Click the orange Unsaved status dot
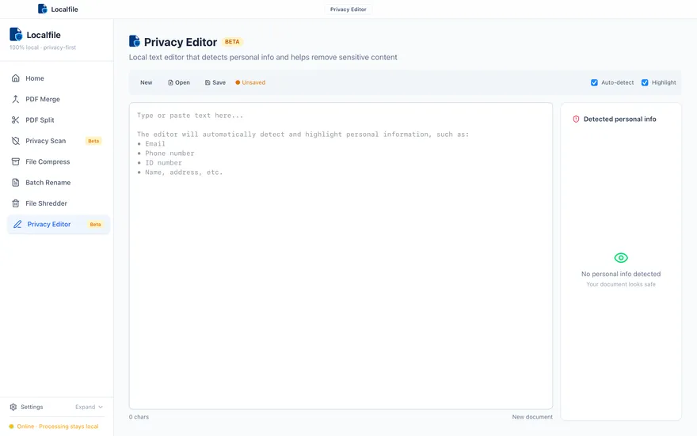 (x=238, y=82)
